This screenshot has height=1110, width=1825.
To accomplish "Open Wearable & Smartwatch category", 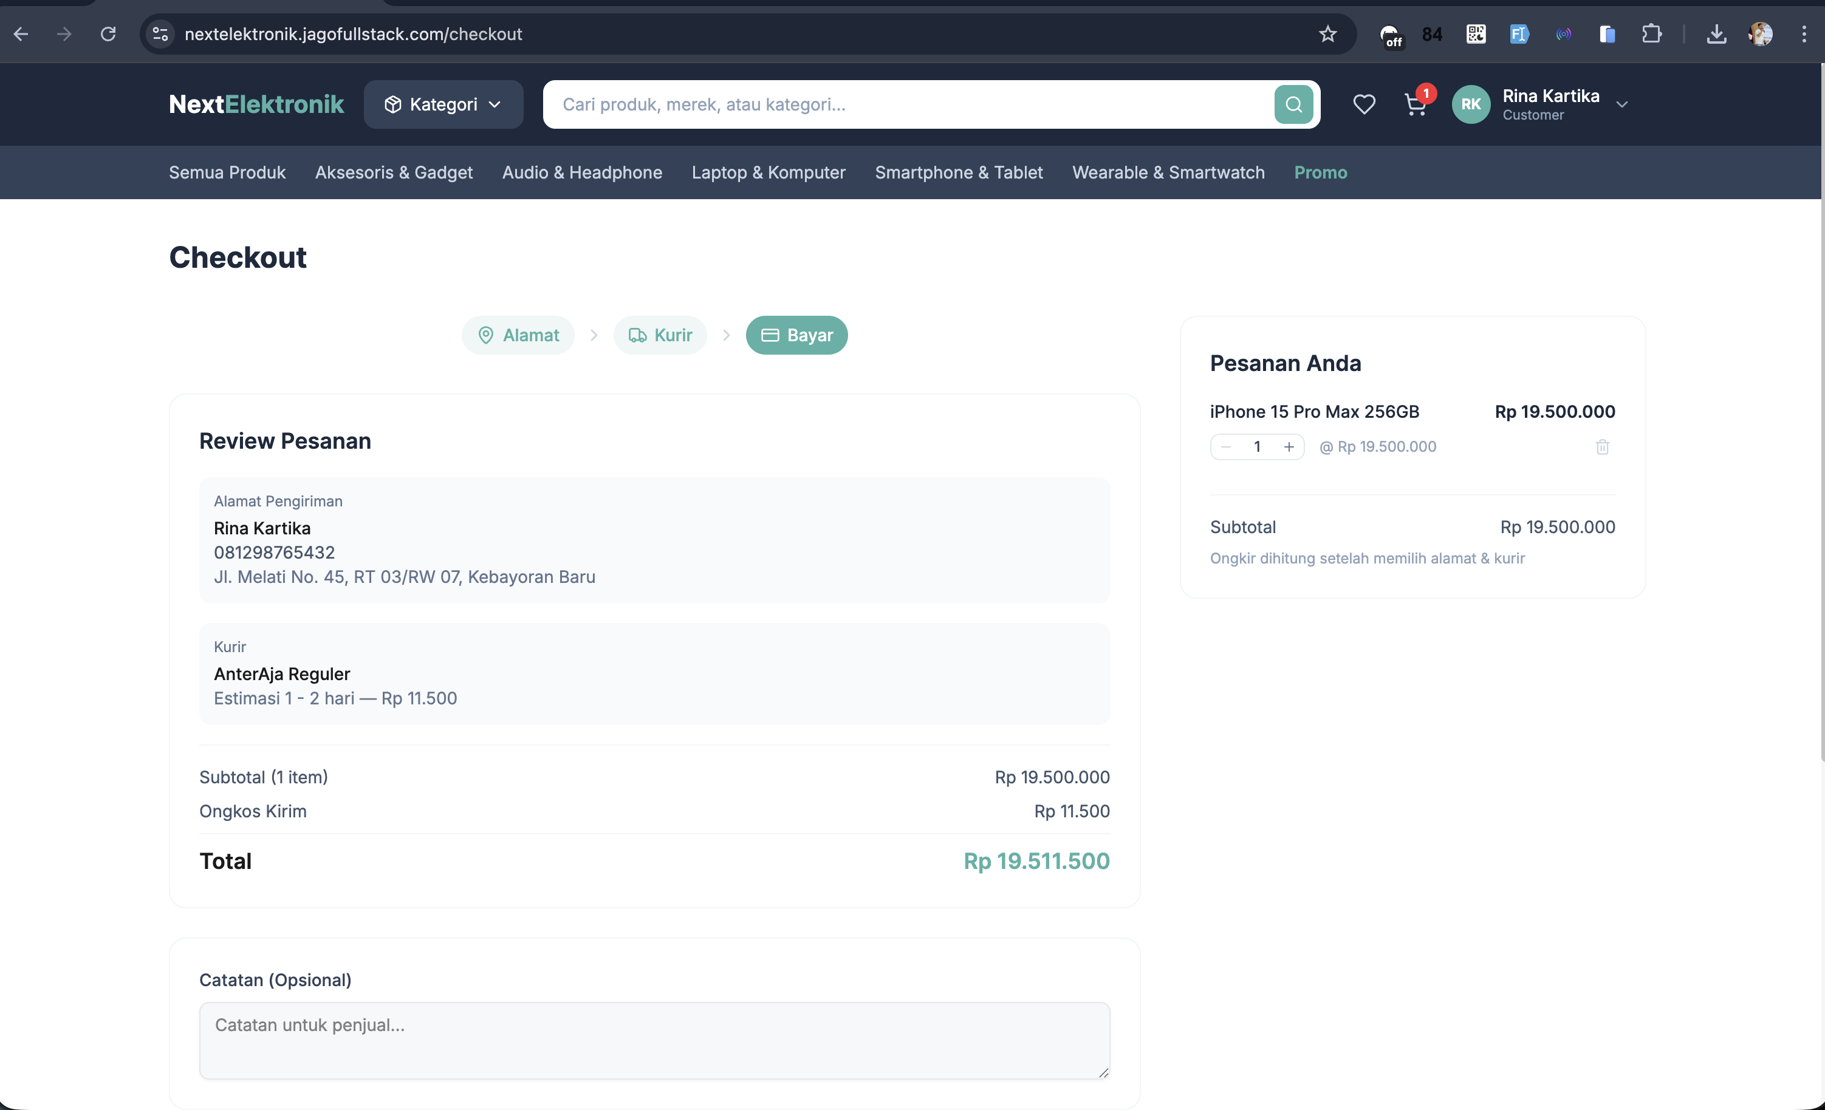I will coord(1168,172).
